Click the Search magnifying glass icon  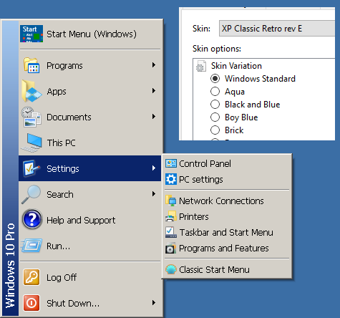pos(31,194)
